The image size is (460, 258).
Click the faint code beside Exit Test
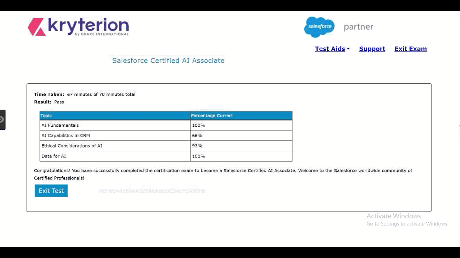pyautogui.click(x=152, y=191)
